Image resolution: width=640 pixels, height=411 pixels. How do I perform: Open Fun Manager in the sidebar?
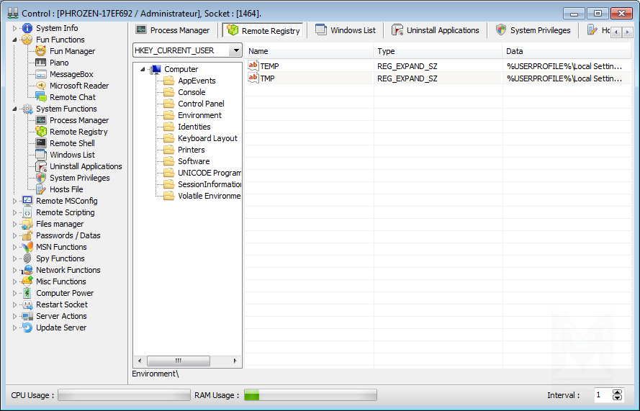click(72, 51)
